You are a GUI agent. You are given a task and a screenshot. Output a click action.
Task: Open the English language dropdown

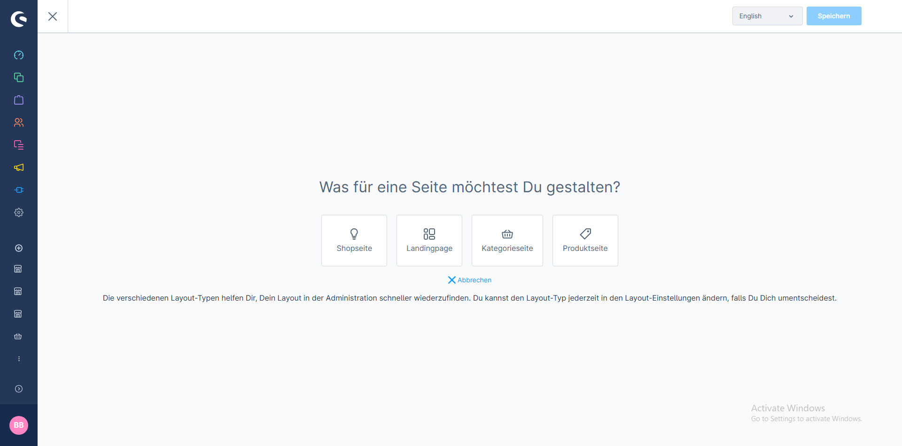[x=767, y=16]
